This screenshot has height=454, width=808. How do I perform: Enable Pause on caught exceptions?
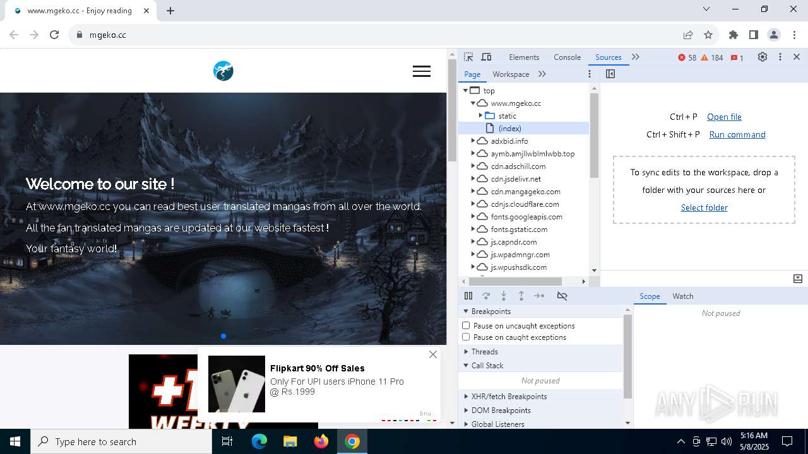466,337
